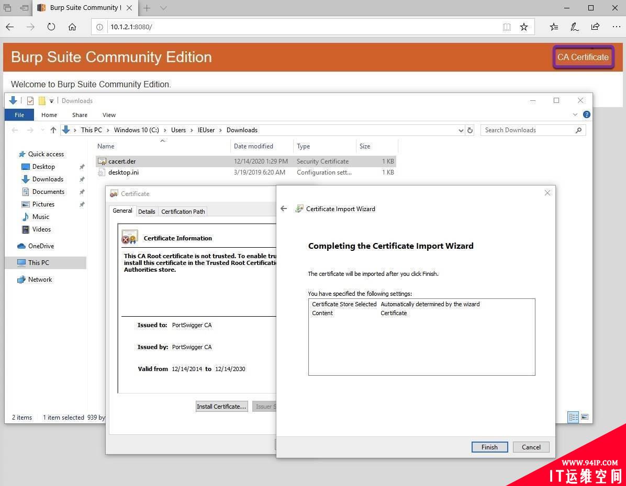This screenshot has width=626, height=486.
Task: Open Customize Quick Access Toolbar dropdown
Action: coord(51,101)
